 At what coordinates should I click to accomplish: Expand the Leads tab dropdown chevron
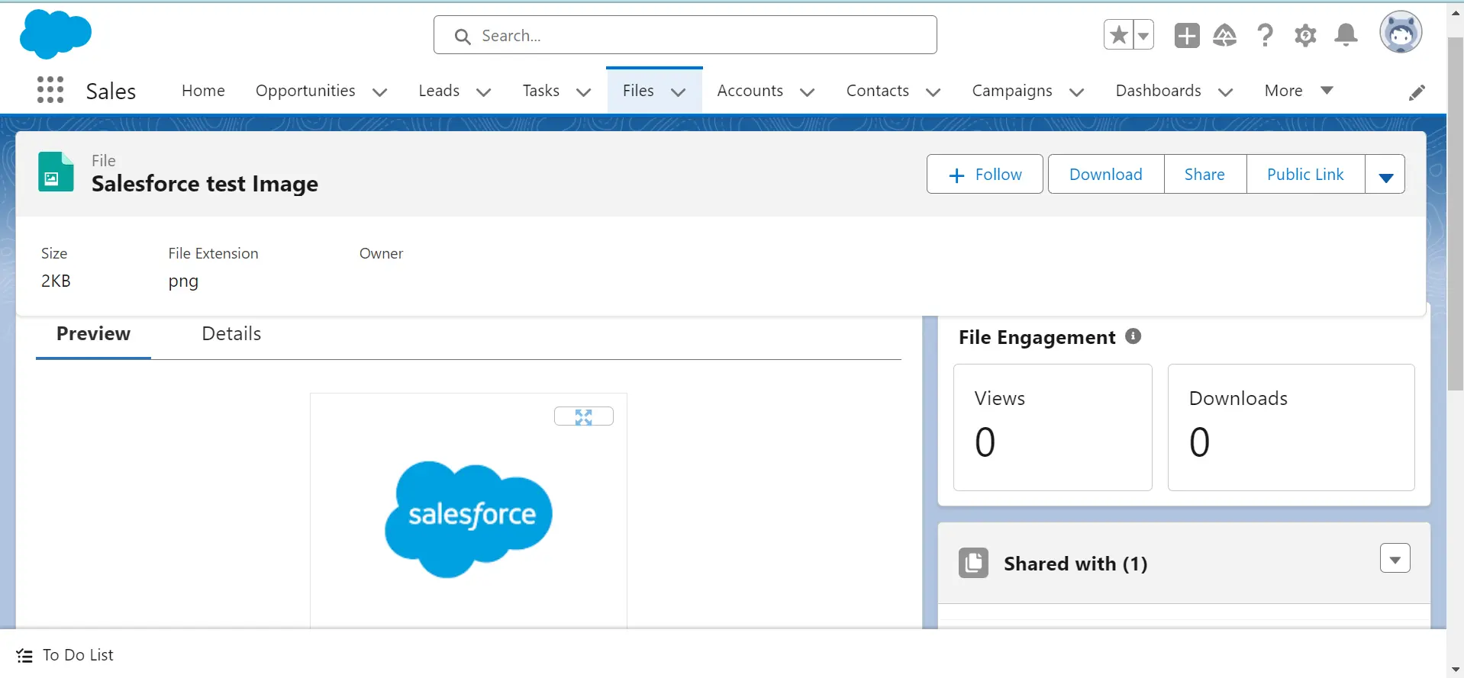tap(483, 92)
